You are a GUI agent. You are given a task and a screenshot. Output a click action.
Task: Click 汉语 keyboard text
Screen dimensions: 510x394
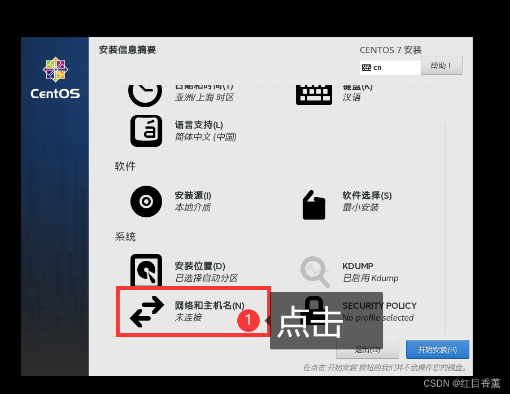pyautogui.click(x=352, y=97)
